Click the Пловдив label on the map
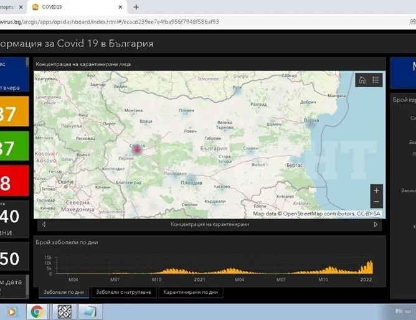Viewport: 416px width, 320px height. click(191, 182)
